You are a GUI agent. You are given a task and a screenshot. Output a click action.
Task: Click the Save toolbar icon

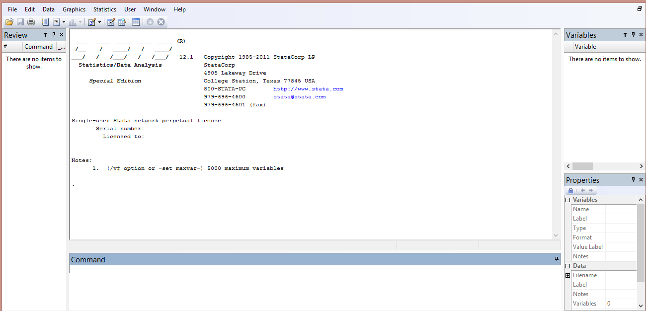pos(20,22)
